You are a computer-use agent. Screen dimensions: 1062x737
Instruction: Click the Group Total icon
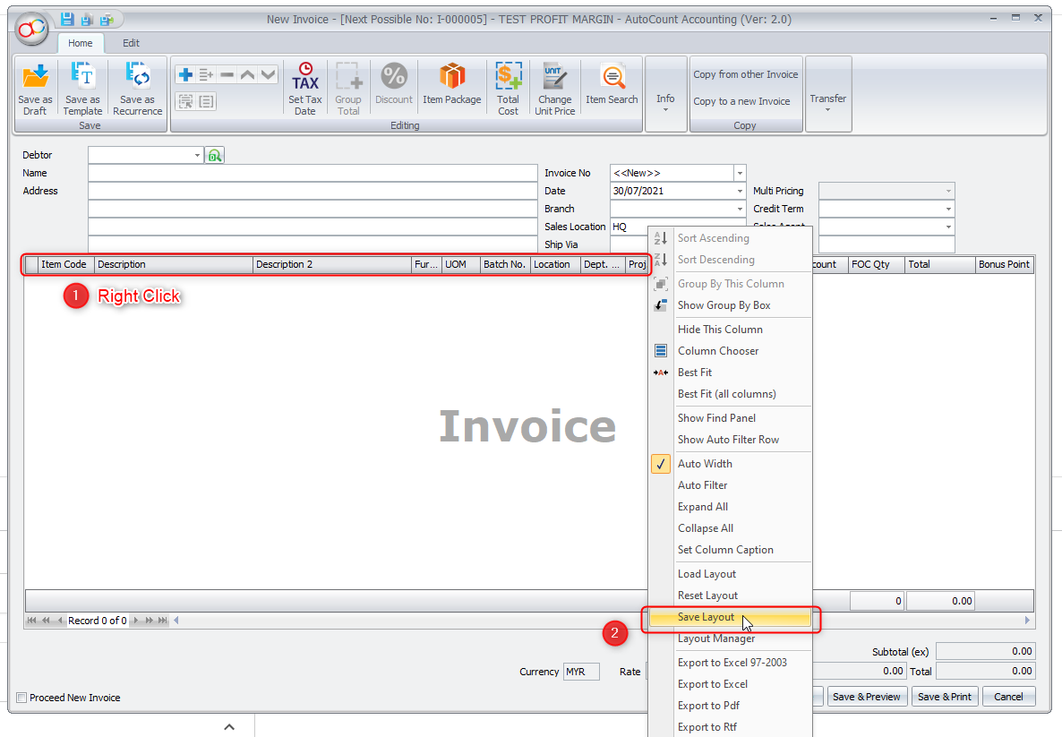pyautogui.click(x=348, y=89)
